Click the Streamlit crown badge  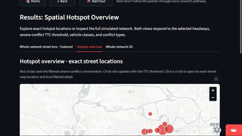coord(234,130)
